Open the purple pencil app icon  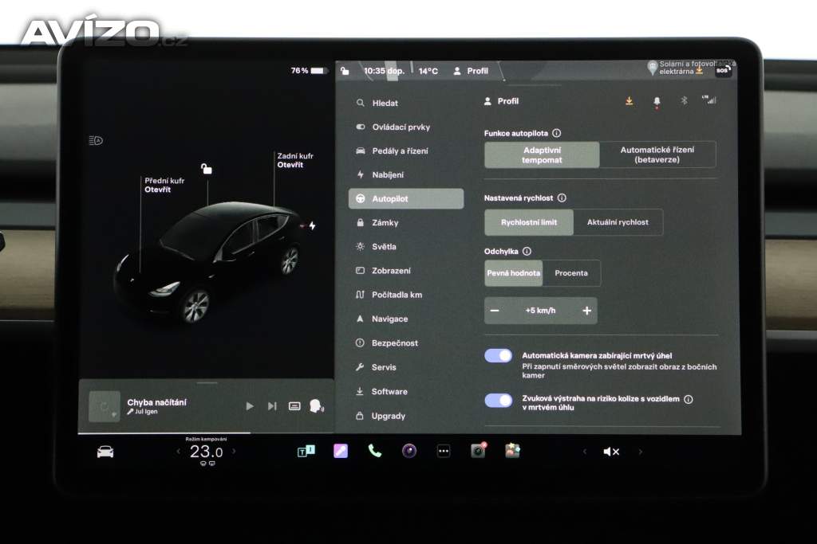pos(340,451)
